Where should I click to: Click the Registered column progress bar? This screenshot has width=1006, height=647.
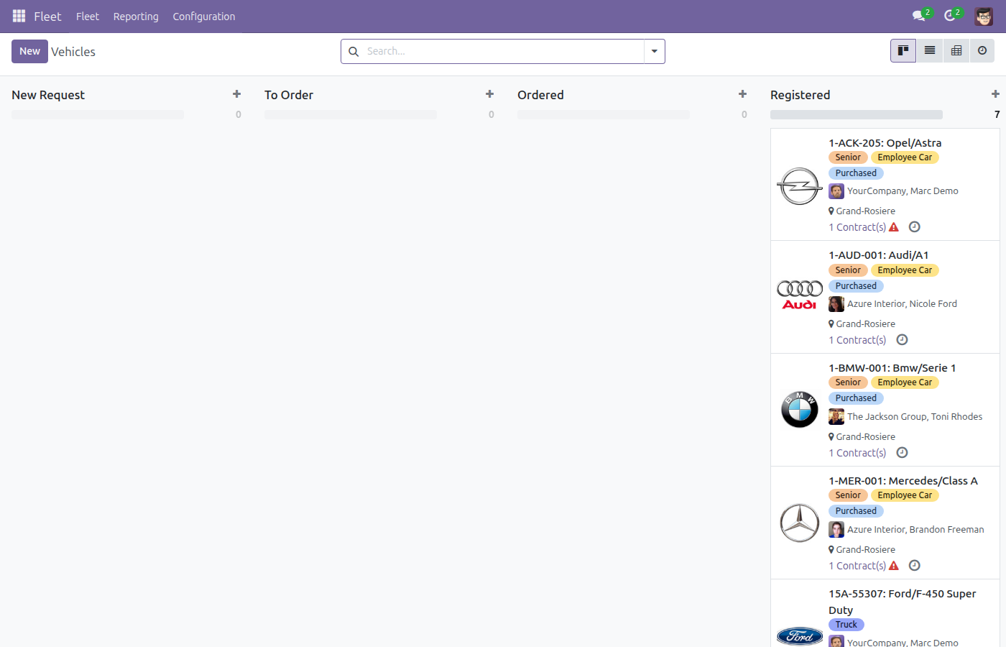(x=857, y=114)
